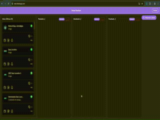160x120 pixels.
Task: Open the three-dot menu on second inbox card
Action: point(31,64)
